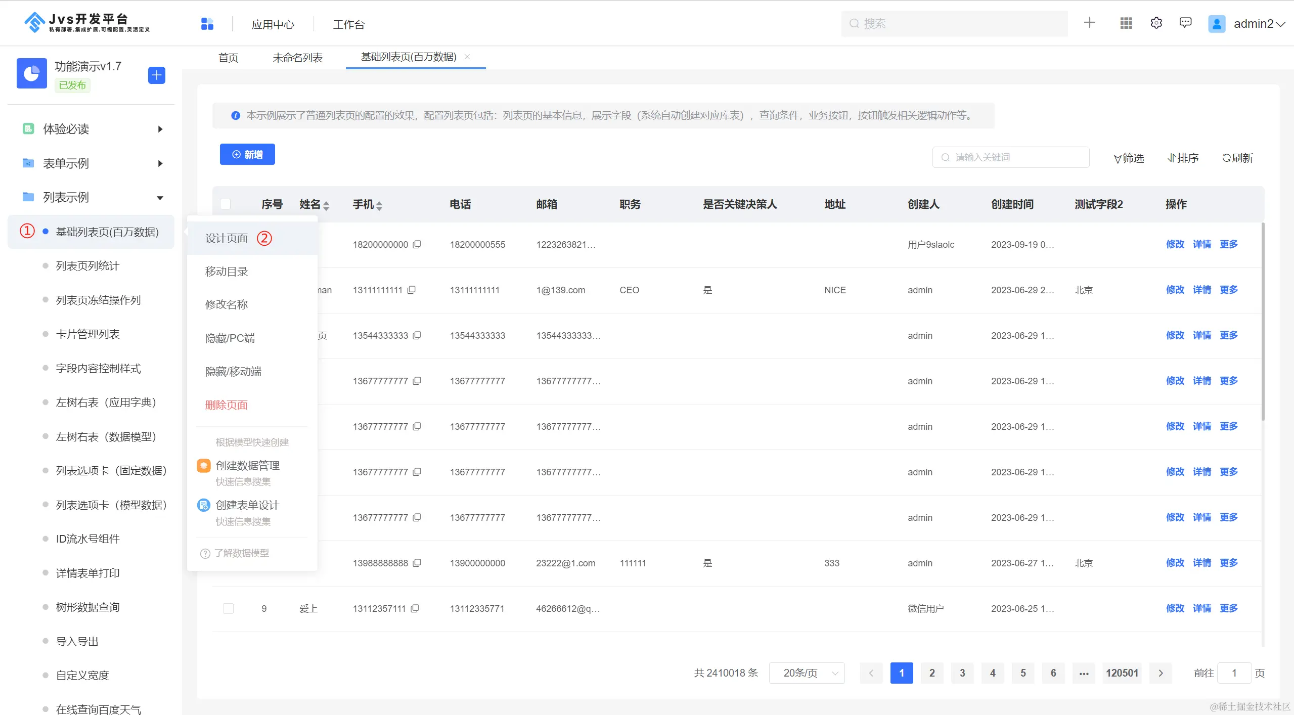
Task: Check the checkbox for row 9
Action: pos(228,608)
